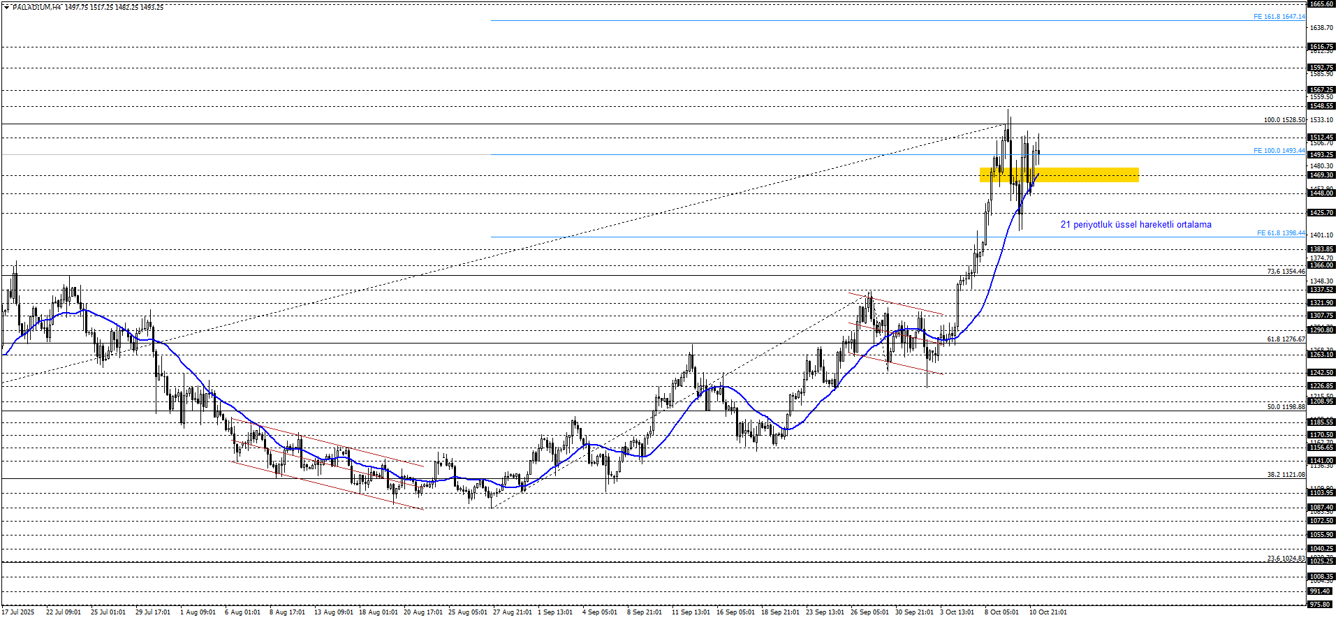Click the Fibonacci 100.0 1528.50 level label
Screen dimensions: 1338x620
coord(1284,120)
